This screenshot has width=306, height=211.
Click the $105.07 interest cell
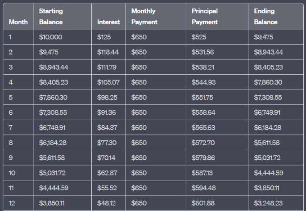pos(108,82)
